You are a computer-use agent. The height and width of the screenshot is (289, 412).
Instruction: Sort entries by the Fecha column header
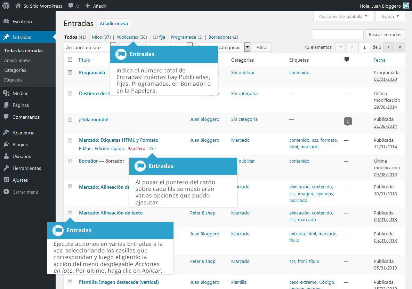pos(379,60)
